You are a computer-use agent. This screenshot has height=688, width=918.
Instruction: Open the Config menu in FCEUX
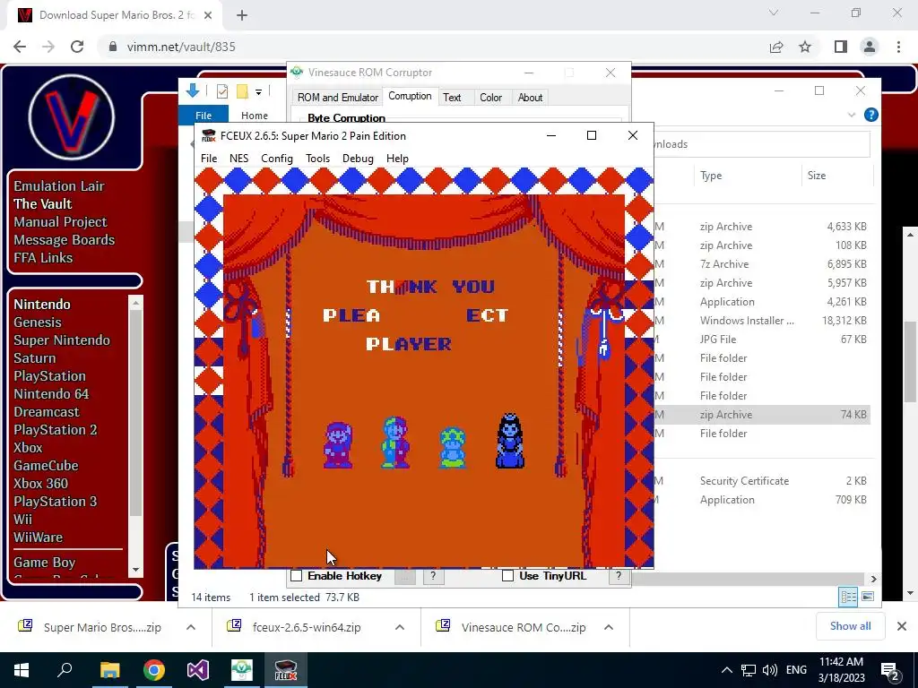[277, 159]
